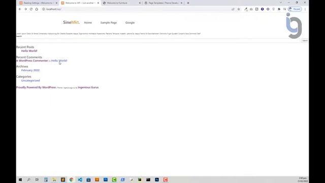Open the Windows Start menu
The width and height of the screenshot is (325, 183).
20,179
